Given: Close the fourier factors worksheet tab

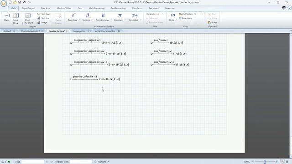Looking at the screenshot, I should click(67, 31).
